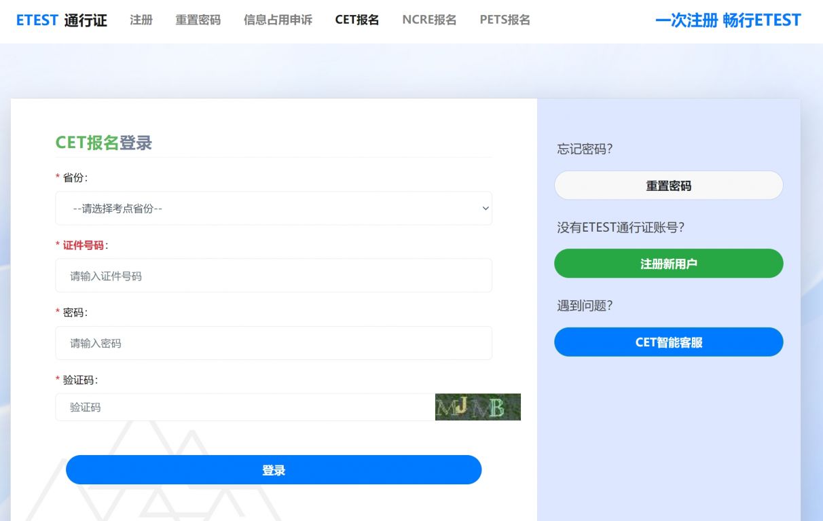823x521 pixels.
Task: Open the 注册 registration page
Action: tap(141, 20)
